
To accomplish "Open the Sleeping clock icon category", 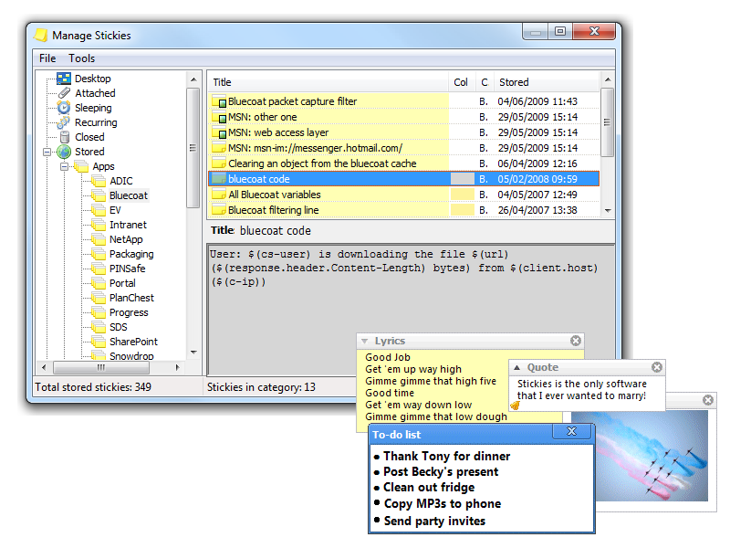I will (64, 108).
